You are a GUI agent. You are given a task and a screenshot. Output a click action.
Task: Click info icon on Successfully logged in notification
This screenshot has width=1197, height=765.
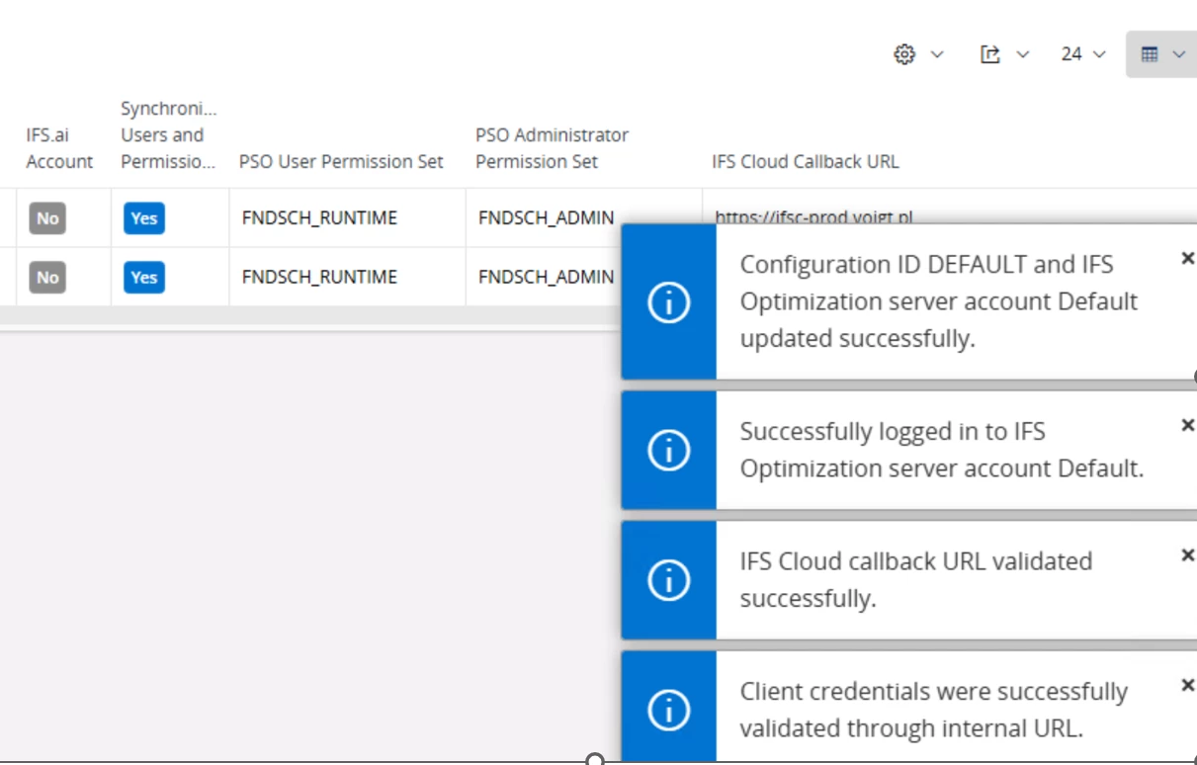(668, 451)
